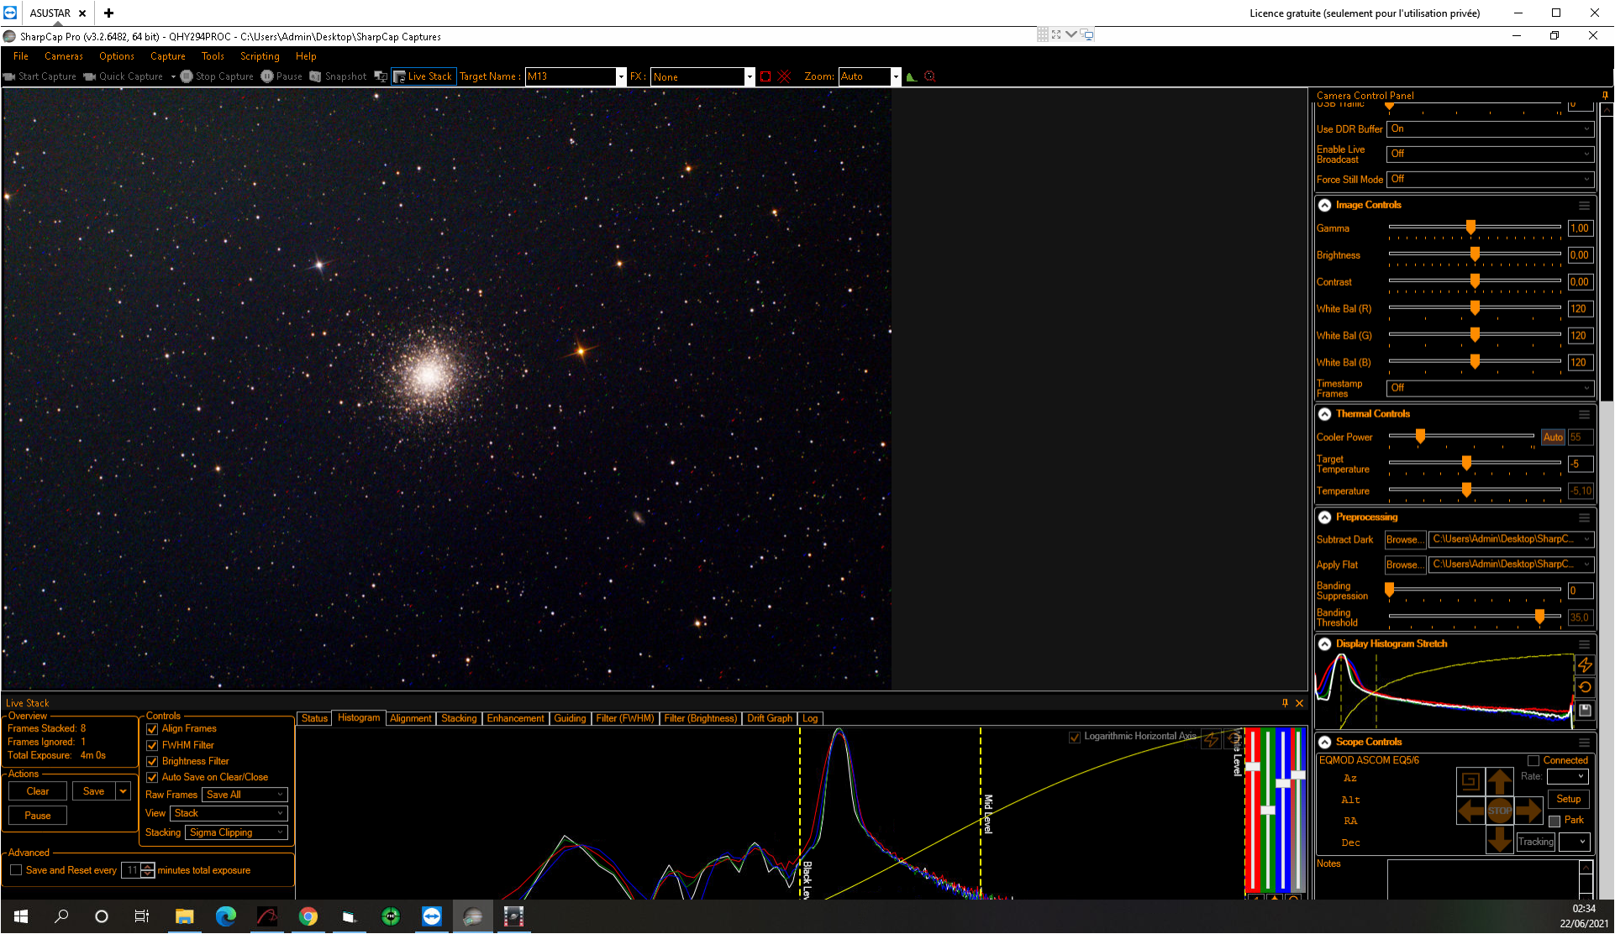1615x934 pixels.
Task: Click the Save button in Actions
Action: tap(93, 791)
